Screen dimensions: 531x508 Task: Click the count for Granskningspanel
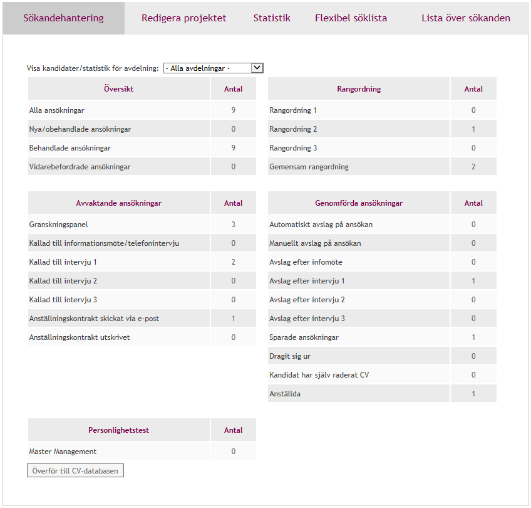tap(234, 225)
